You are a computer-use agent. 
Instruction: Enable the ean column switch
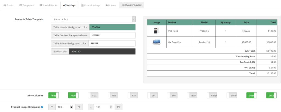point(133,95)
